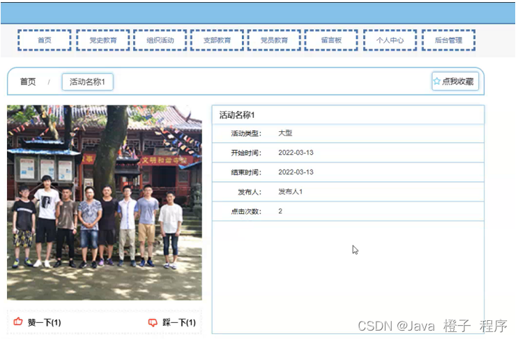Go to 组织活动 section
The height and width of the screenshot is (339, 518).
[160, 40]
